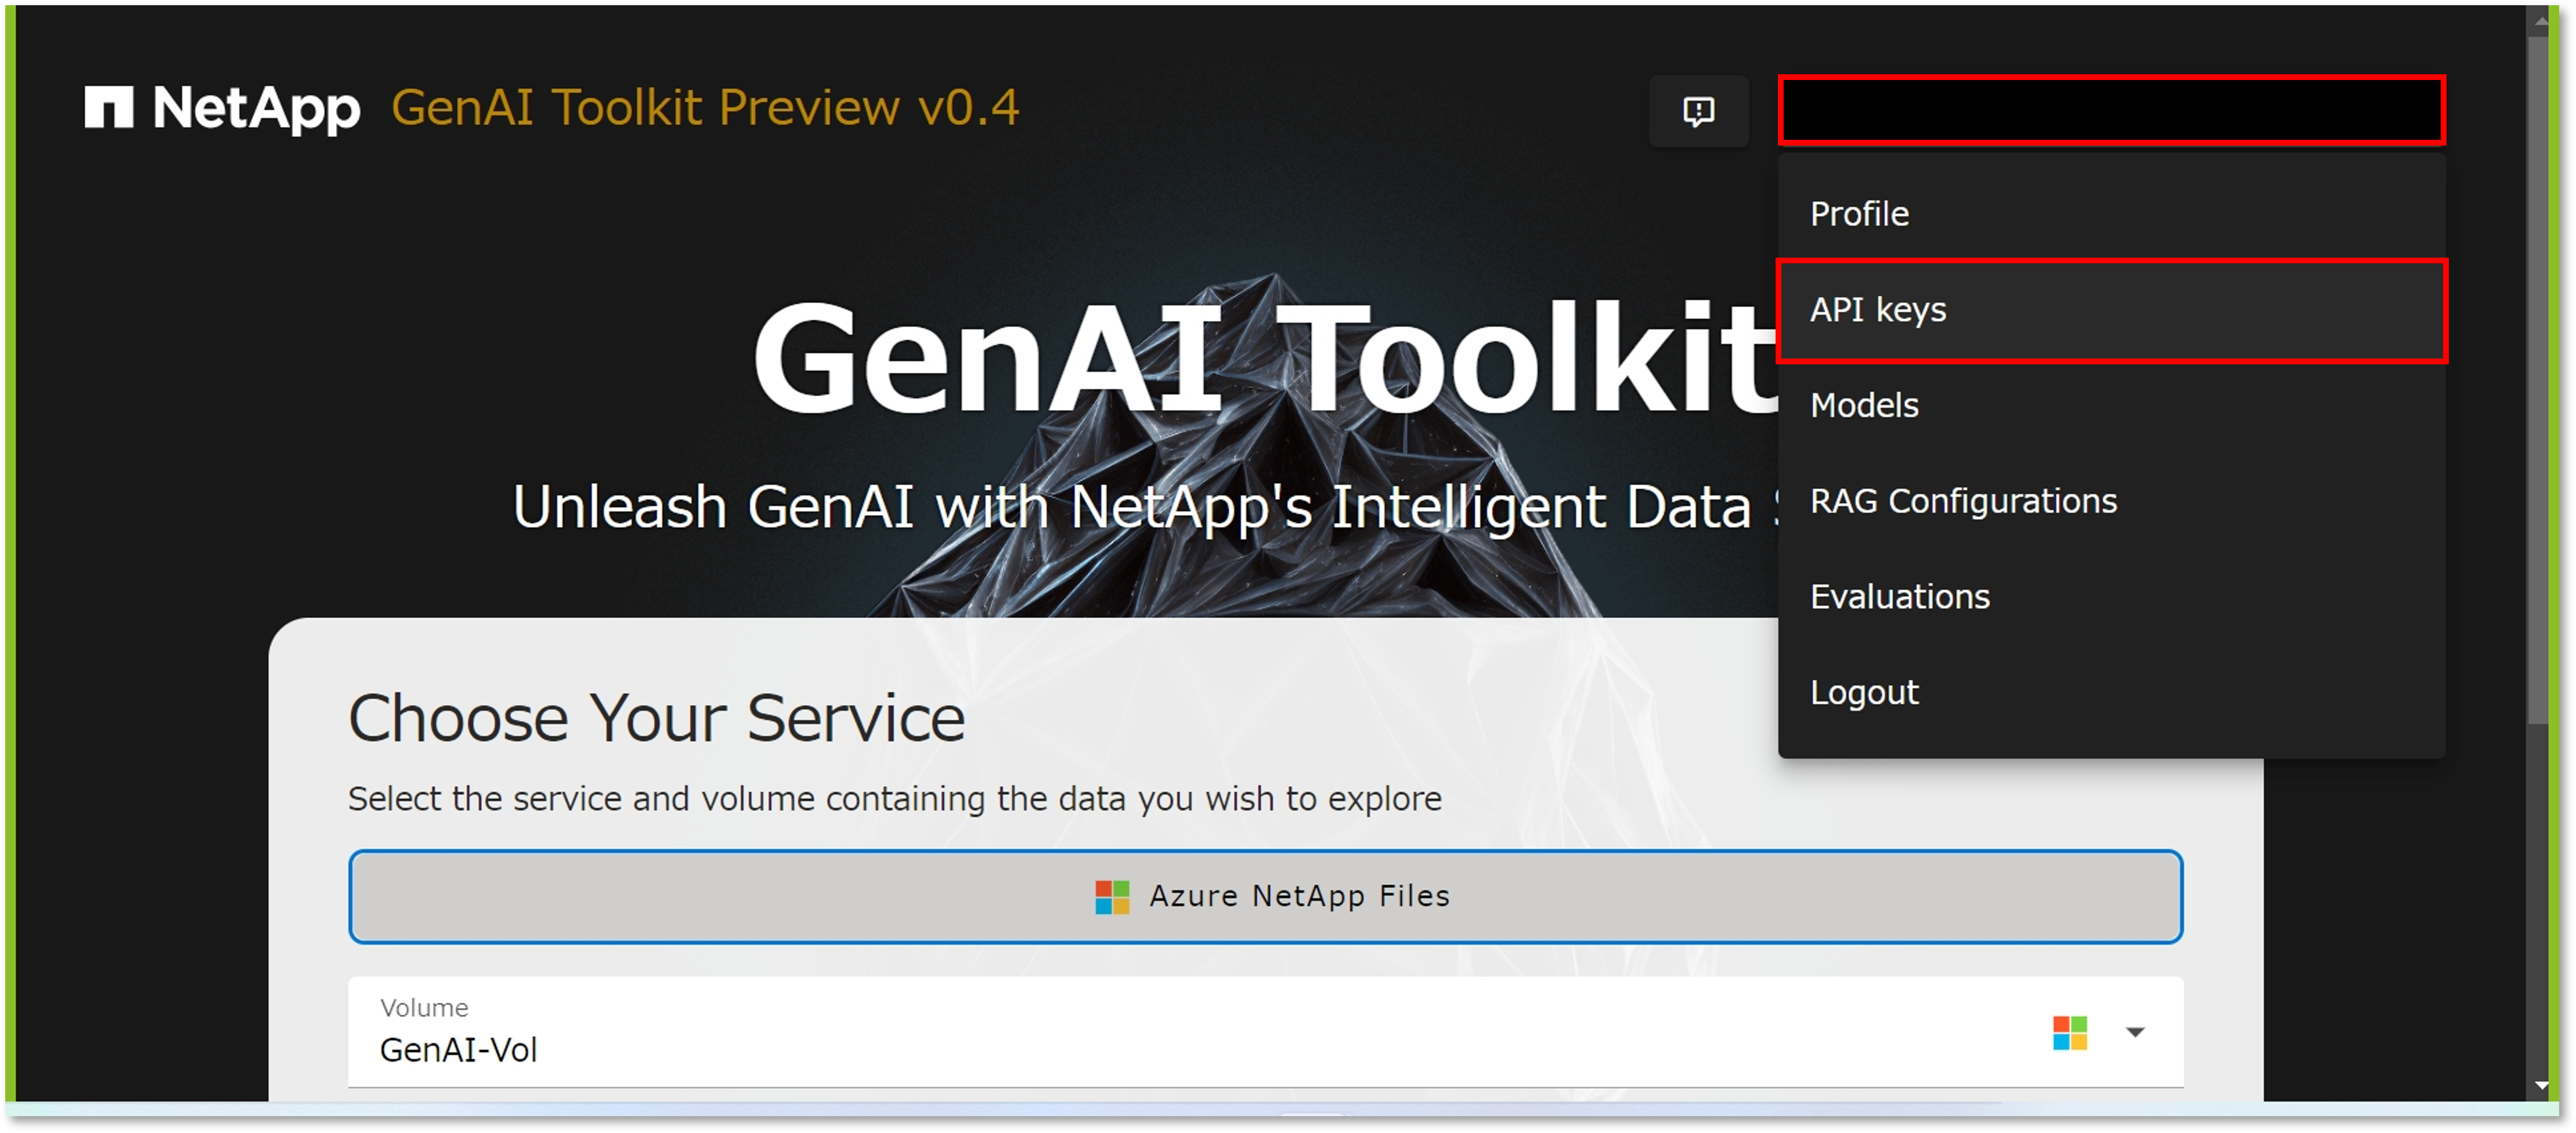Select API keys from the menu
The image size is (2576, 1133).
point(2110,310)
